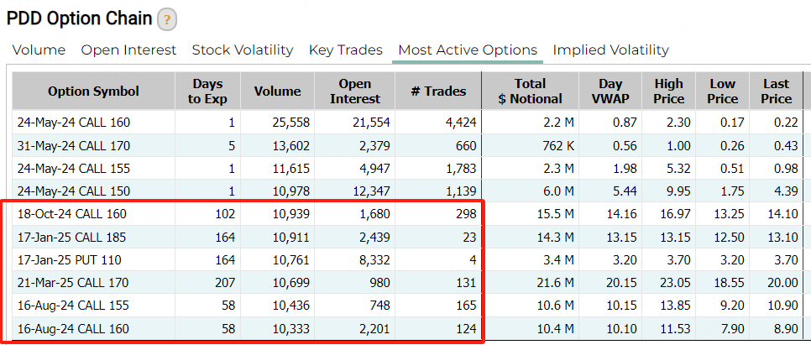Sort by Days to Exp column header

[207, 91]
